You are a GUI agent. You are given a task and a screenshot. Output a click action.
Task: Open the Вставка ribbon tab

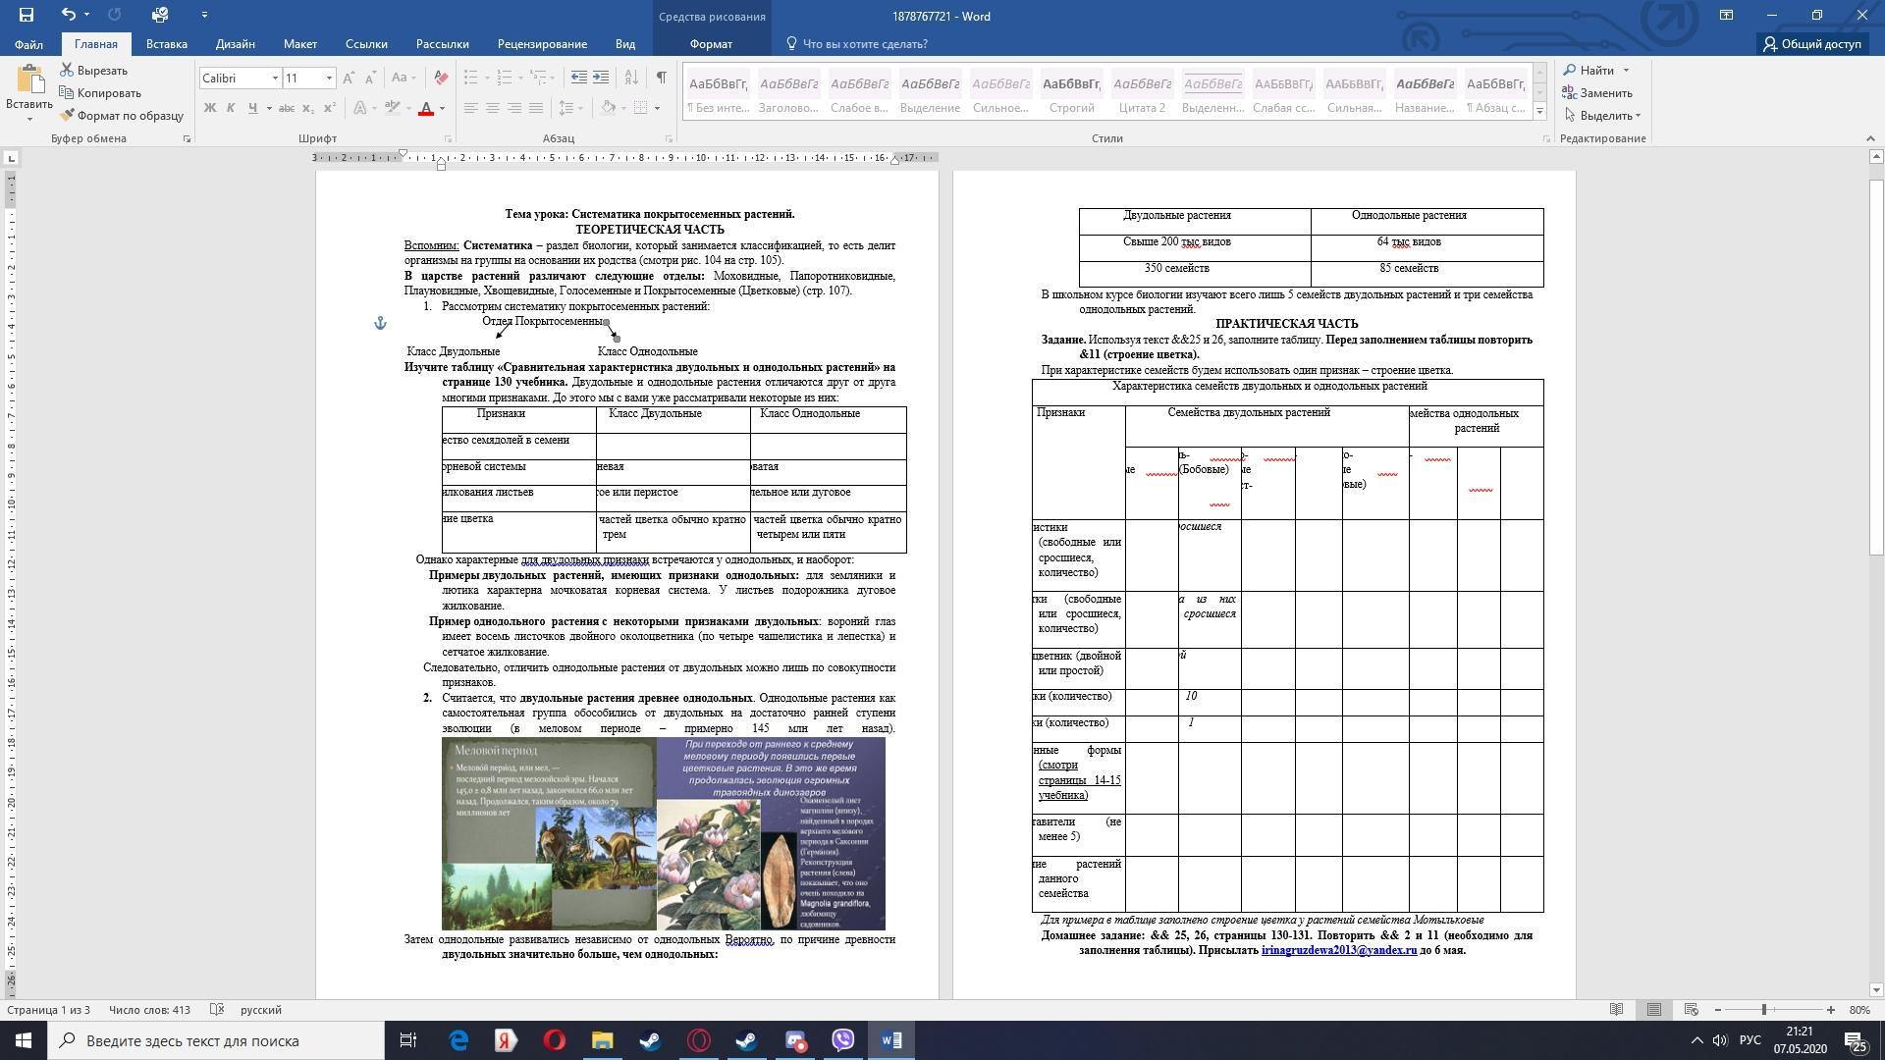tap(166, 44)
